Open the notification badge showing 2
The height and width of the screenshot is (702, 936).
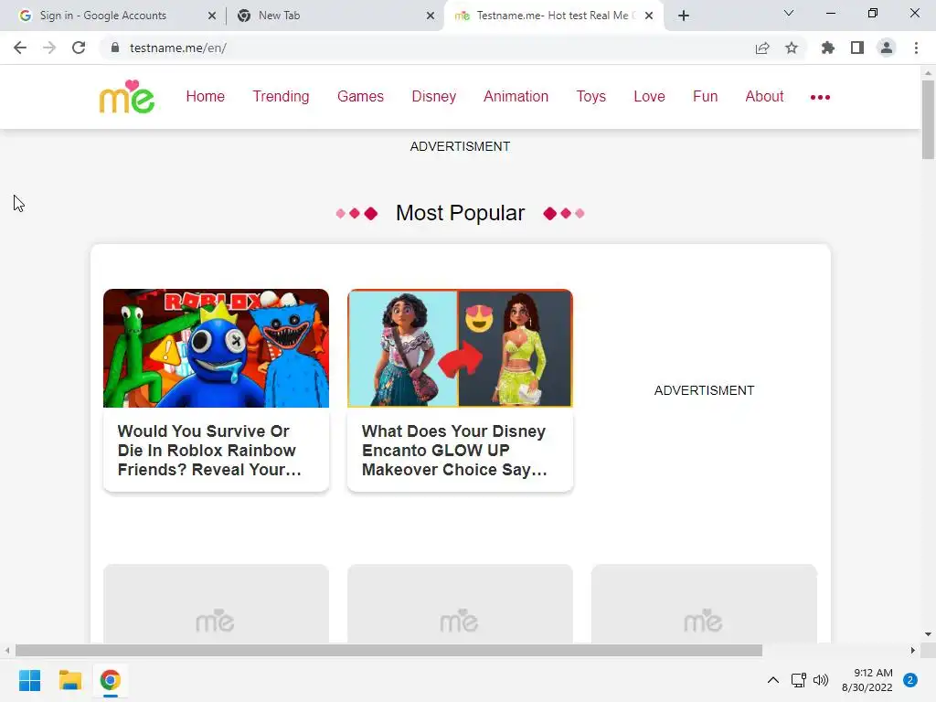coord(910,680)
